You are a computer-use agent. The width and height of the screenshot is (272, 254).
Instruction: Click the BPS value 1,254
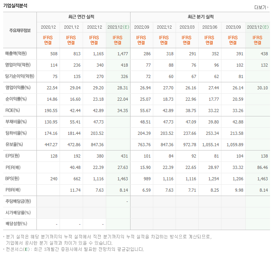(214, 179)
